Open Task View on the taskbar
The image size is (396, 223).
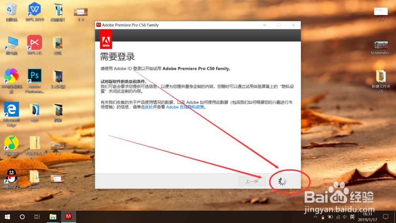(37, 217)
